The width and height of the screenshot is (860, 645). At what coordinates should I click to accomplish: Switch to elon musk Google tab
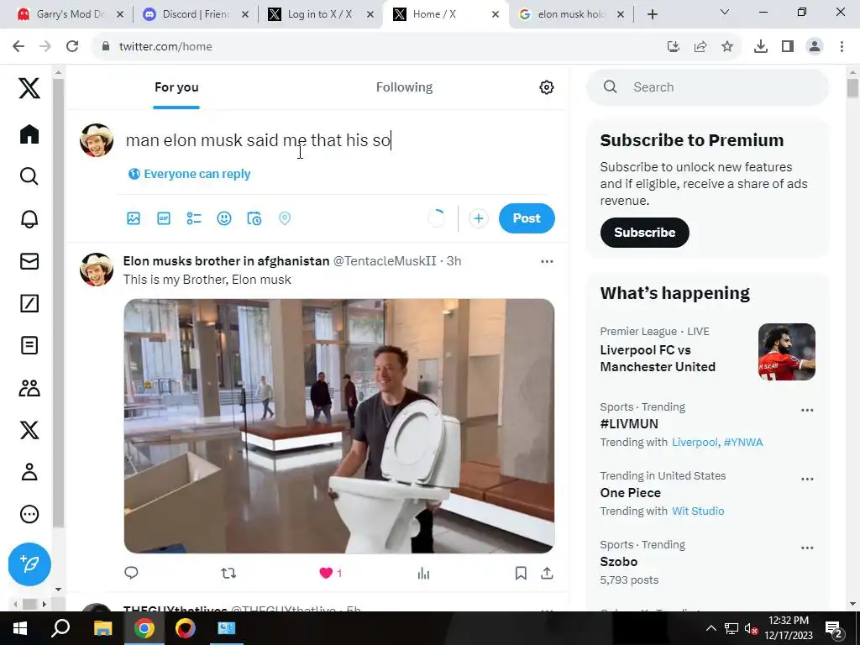tap(570, 14)
